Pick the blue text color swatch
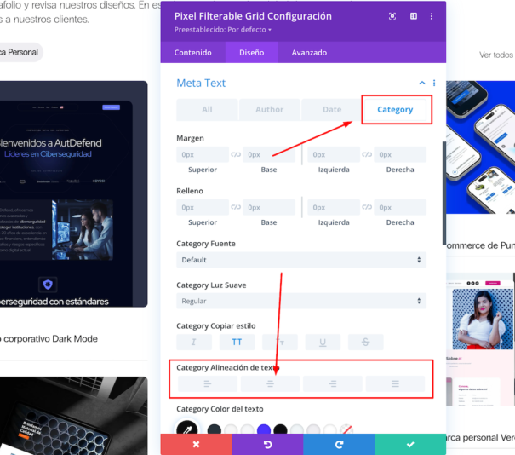The width and height of the screenshot is (515, 455). coord(264,430)
